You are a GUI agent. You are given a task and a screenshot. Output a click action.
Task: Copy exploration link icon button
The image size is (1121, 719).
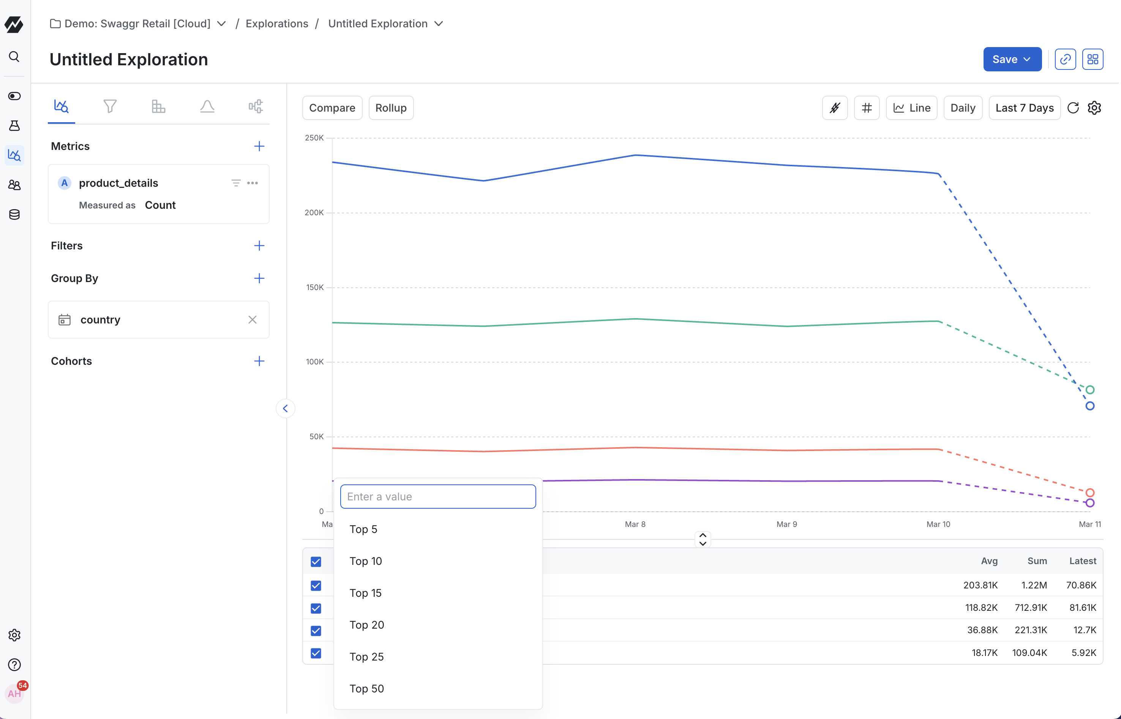[1065, 59]
